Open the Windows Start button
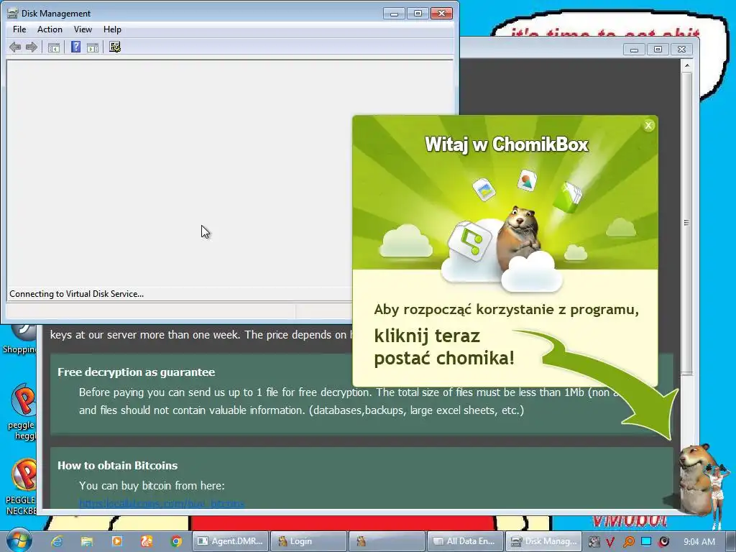The height and width of the screenshot is (552, 736). point(19,540)
